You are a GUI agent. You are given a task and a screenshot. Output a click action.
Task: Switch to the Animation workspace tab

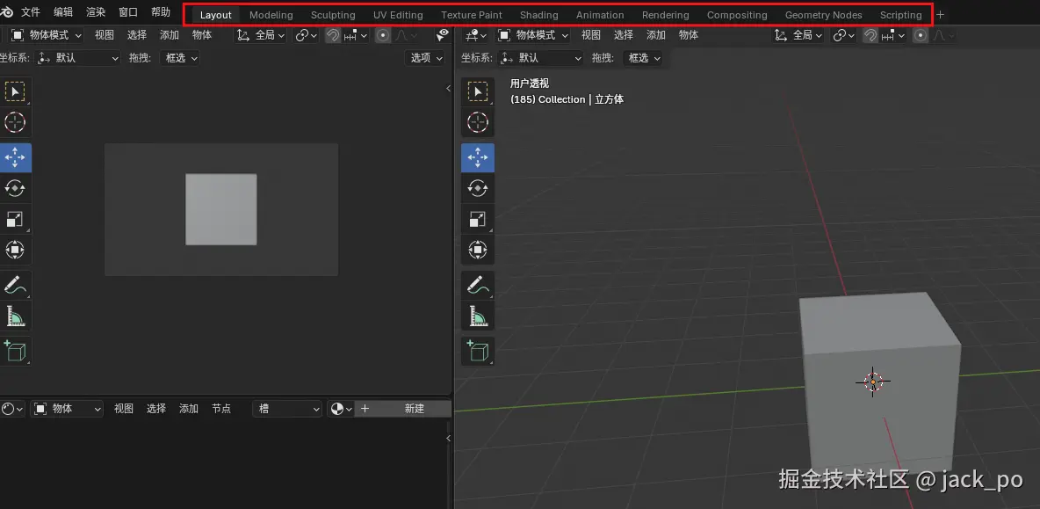600,15
